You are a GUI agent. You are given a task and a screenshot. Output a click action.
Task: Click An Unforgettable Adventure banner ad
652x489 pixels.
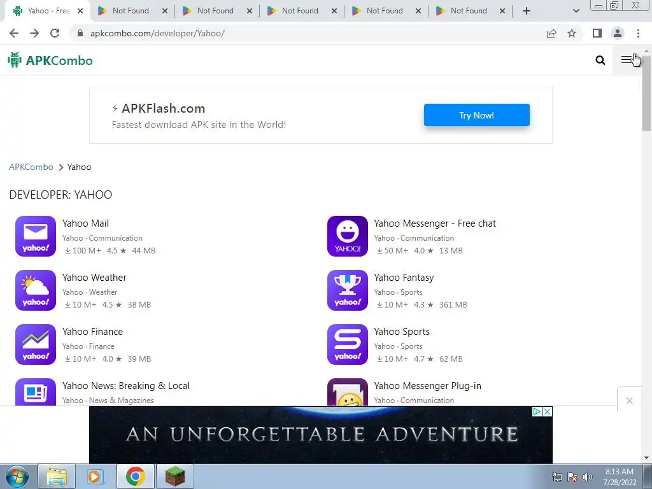click(x=321, y=435)
